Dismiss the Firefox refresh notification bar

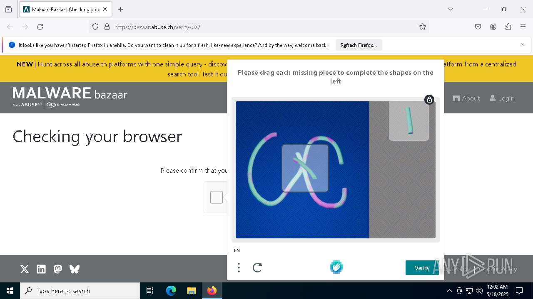[x=523, y=45]
